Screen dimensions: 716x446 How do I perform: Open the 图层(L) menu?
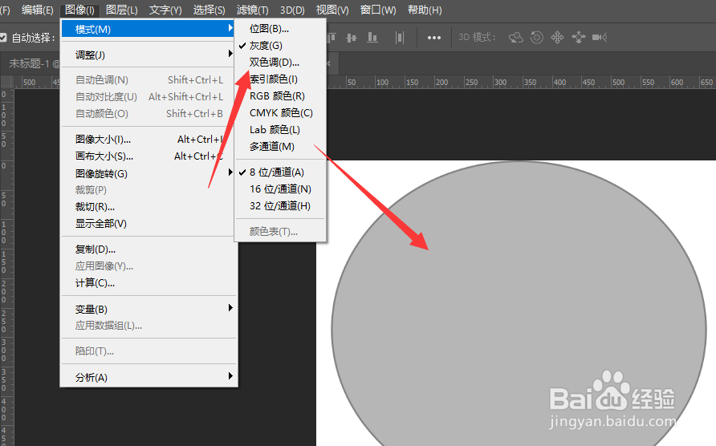[121, 10]
